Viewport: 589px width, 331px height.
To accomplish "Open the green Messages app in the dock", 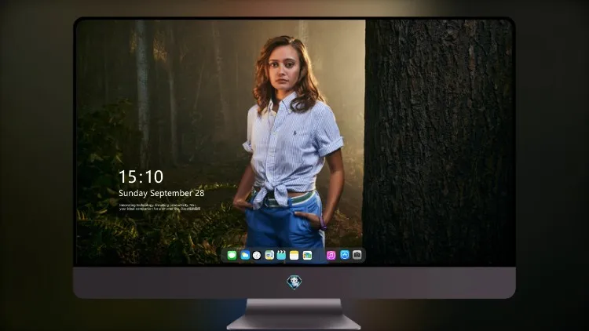I will 232,255.
